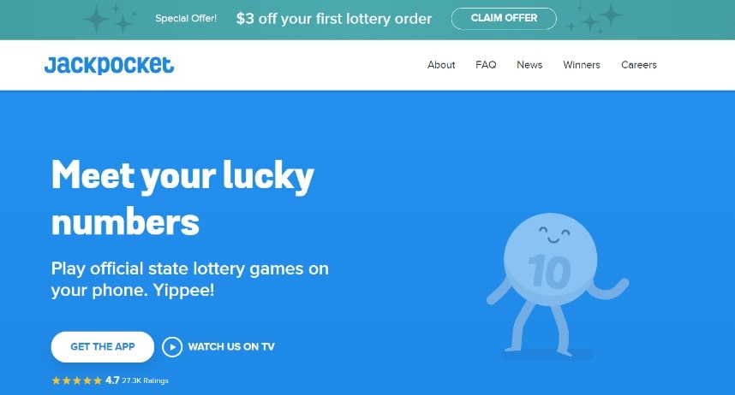Click the Play official state lottery subtitle

[190, 280]
